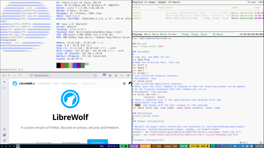The image size is (264, 148).
Task: Open the Docs nav link
Action: 56,84
